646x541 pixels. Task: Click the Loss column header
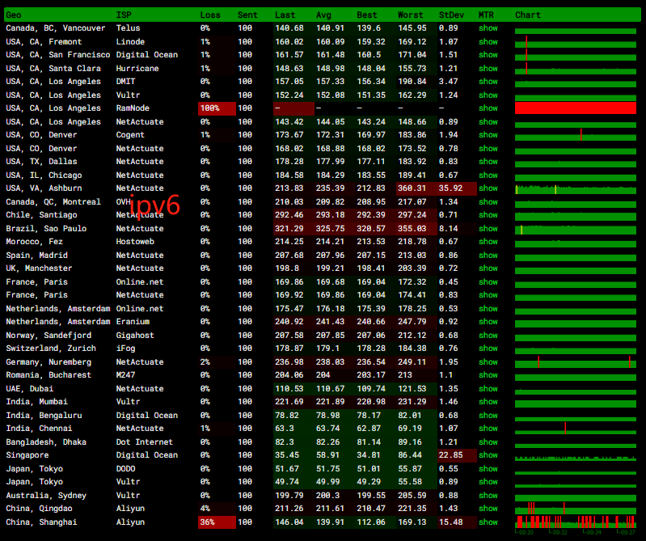click(x=210, y=15)
